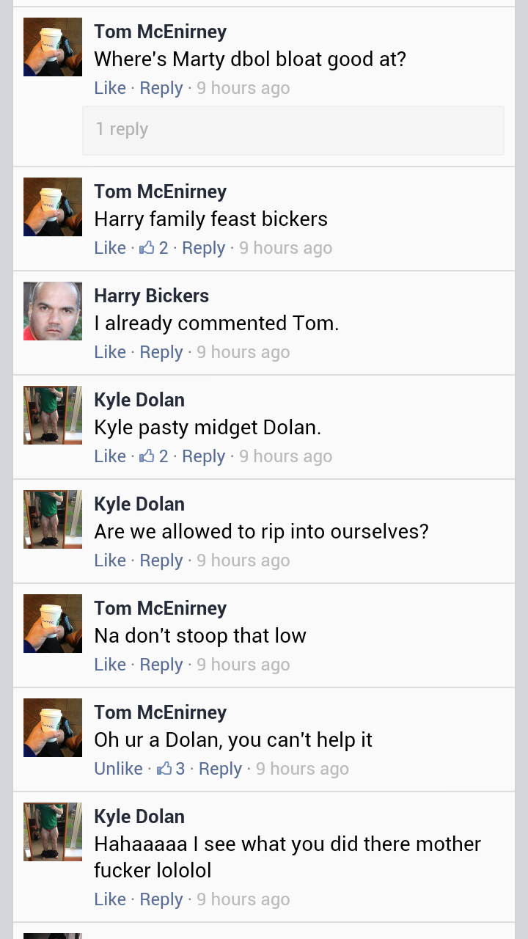Tap Tom McEnirney avatar beside 'Na don't stoop' comment
The height and width of the screenshot is (939, 528).
click(53, 624)
